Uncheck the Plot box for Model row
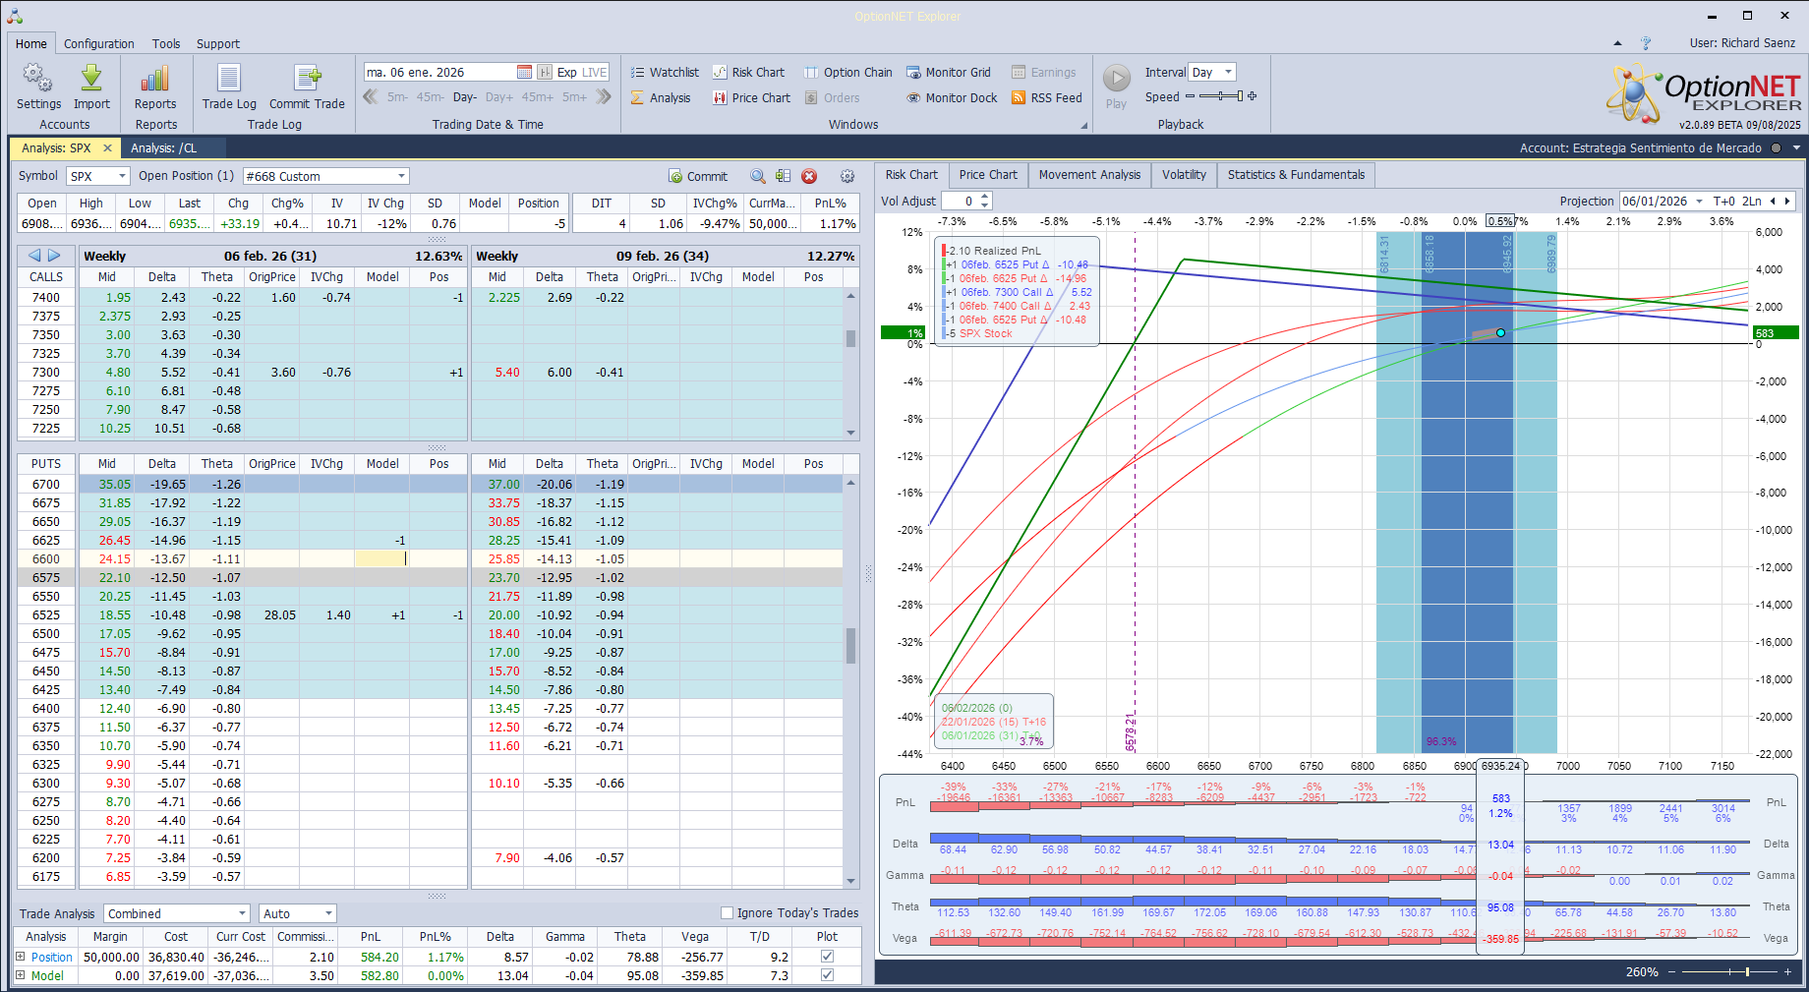 pos(828,975)
